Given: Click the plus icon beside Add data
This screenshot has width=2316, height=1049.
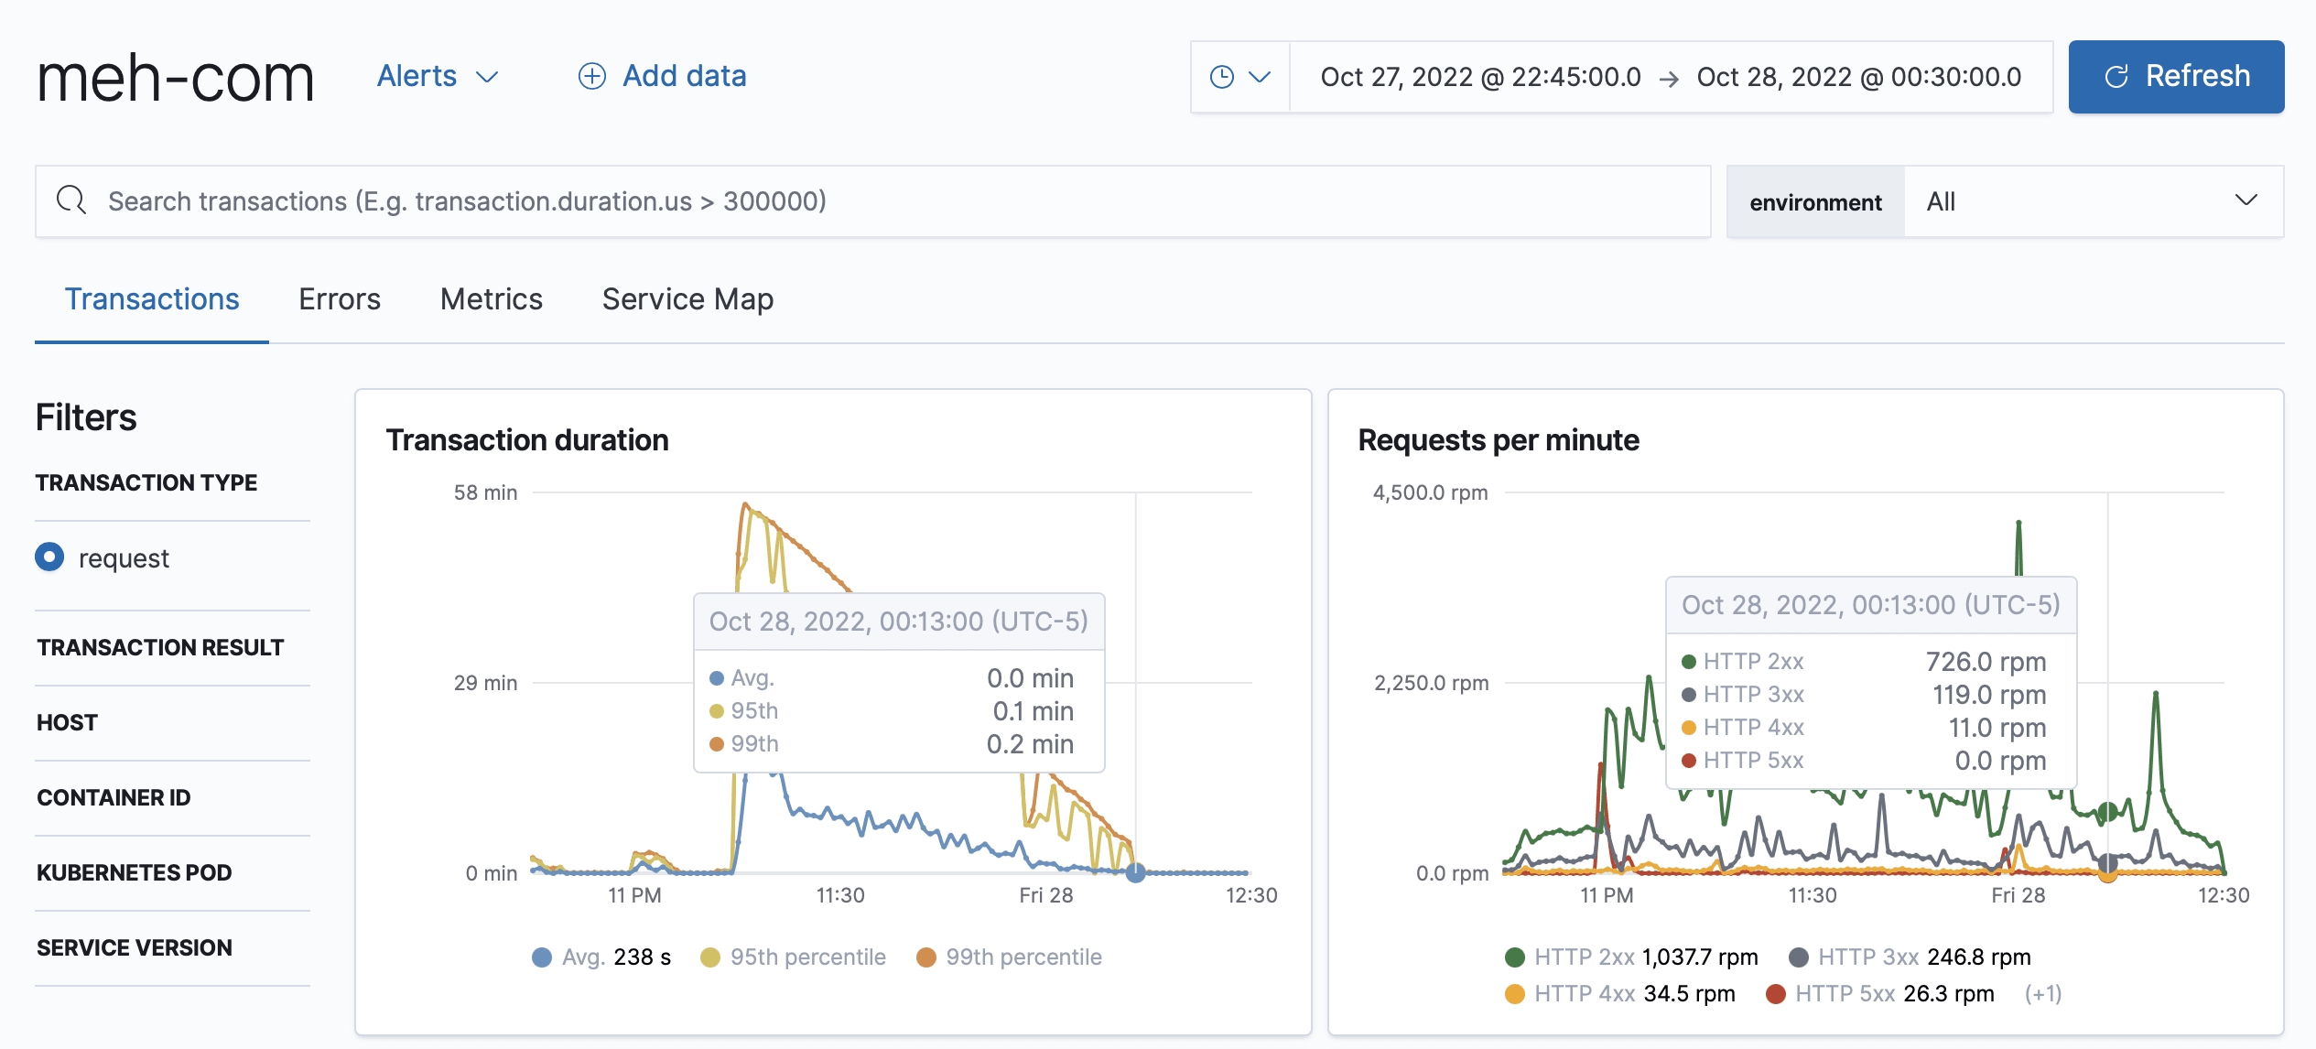Looking at the screenshot, I should click(x=592, y=76).
